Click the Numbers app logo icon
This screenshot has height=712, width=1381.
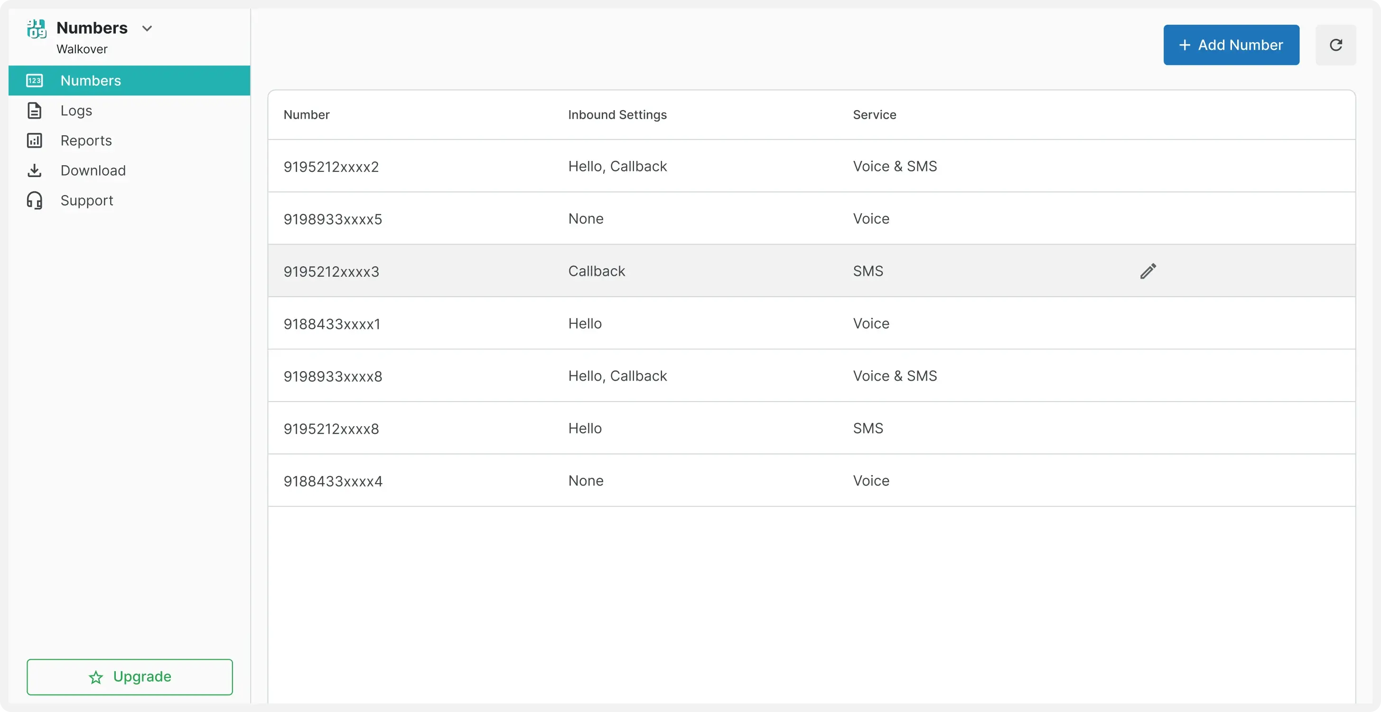[37, 29]
